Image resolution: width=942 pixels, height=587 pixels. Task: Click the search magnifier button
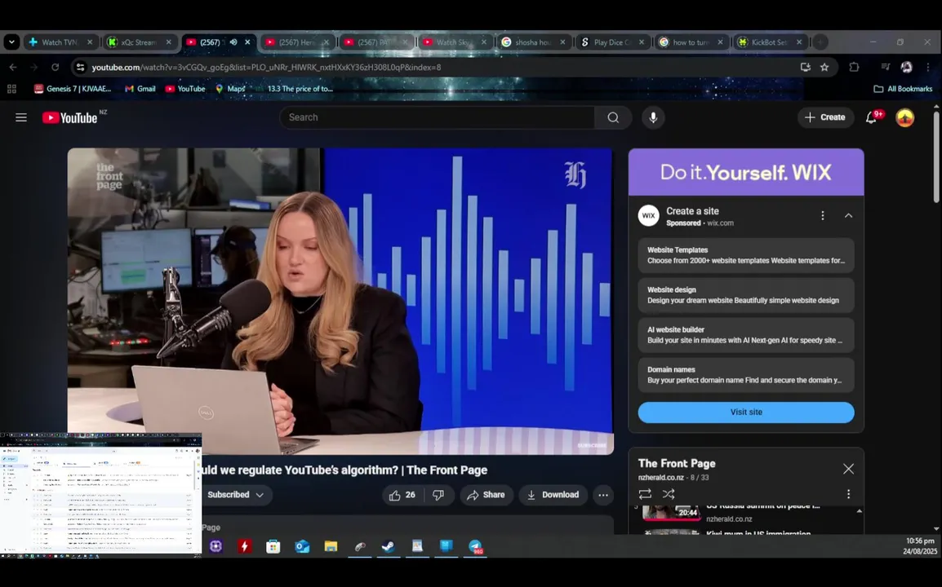[613, 117]
